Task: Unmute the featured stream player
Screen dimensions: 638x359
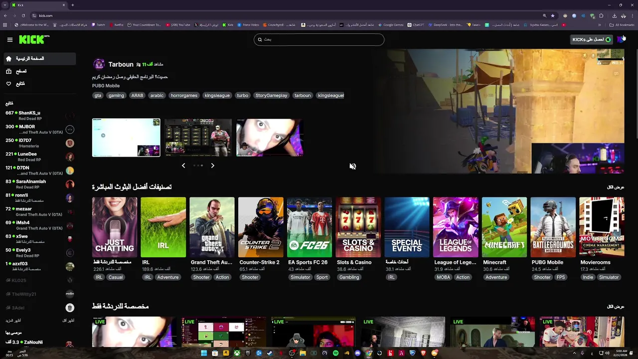Action: 352,167
